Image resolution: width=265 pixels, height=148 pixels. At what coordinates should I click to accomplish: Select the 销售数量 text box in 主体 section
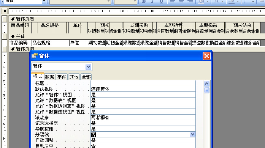166,43
